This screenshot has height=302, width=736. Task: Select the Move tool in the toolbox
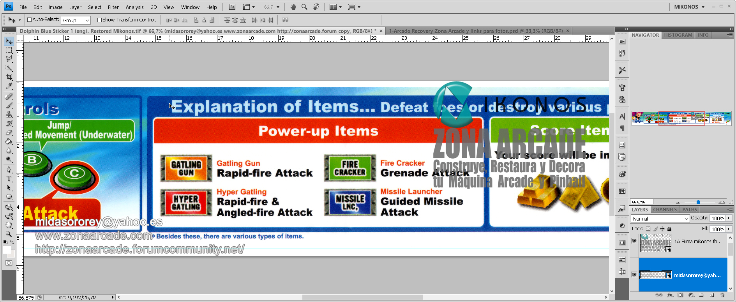click(9, 41)
